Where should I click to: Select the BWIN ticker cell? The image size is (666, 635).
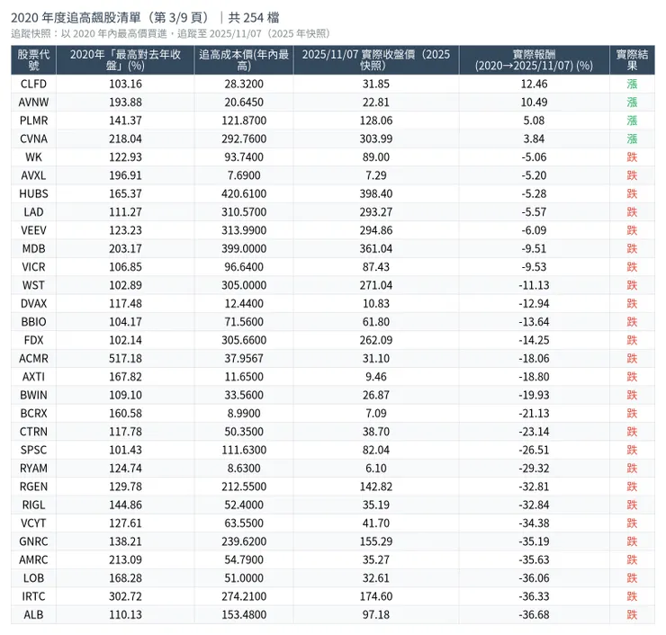pyautogui.click(x=33, y=395)
